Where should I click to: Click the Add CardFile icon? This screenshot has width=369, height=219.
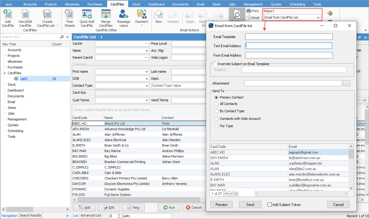(x=8, y=14)
